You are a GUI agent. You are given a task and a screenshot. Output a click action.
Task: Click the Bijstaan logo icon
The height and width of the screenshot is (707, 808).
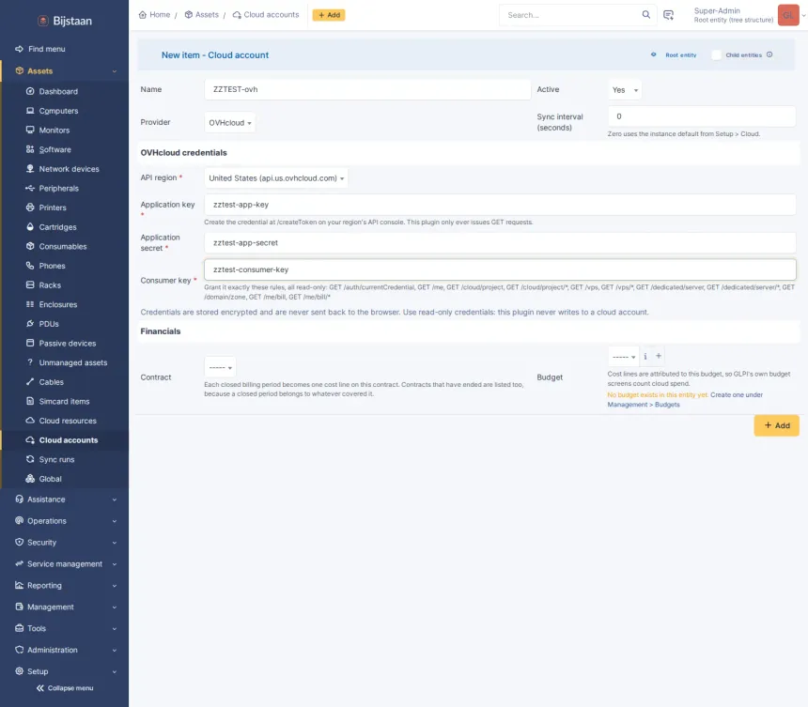point(43,21)
